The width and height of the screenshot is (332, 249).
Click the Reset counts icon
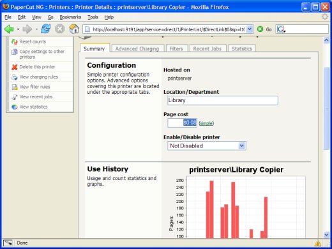tap(14, 41)
